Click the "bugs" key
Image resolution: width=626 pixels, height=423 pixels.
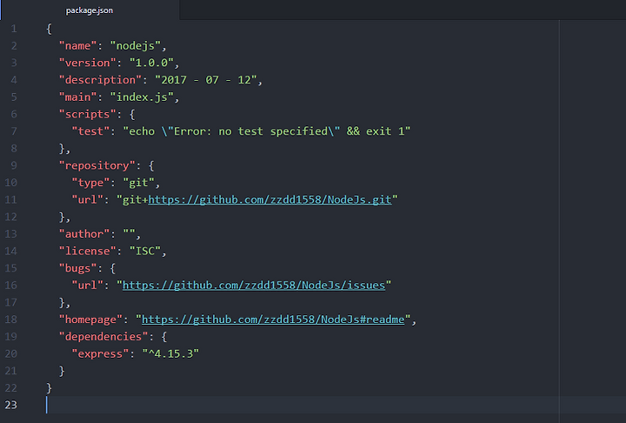[78, 268]
